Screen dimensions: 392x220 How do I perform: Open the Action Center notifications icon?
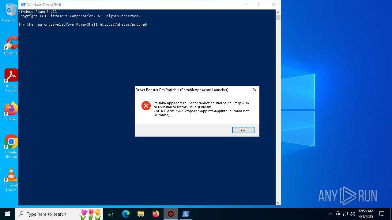click(382, 214)
